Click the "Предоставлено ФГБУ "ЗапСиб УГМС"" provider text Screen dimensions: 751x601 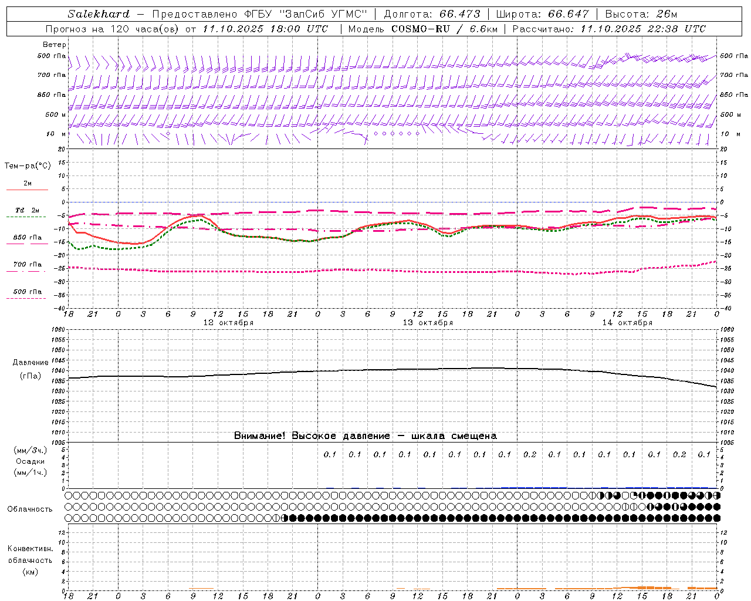[259, 14]
